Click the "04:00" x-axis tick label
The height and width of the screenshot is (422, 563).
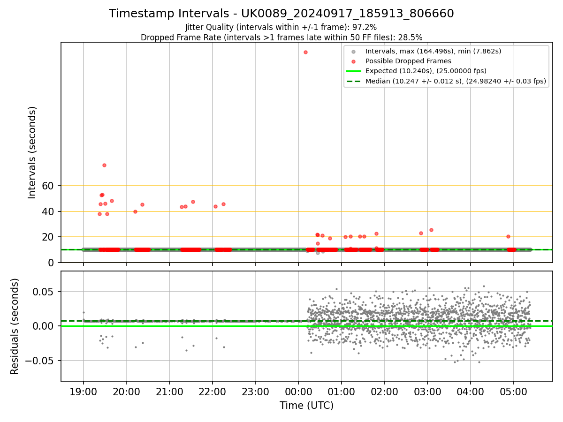[x=470, y=391]
